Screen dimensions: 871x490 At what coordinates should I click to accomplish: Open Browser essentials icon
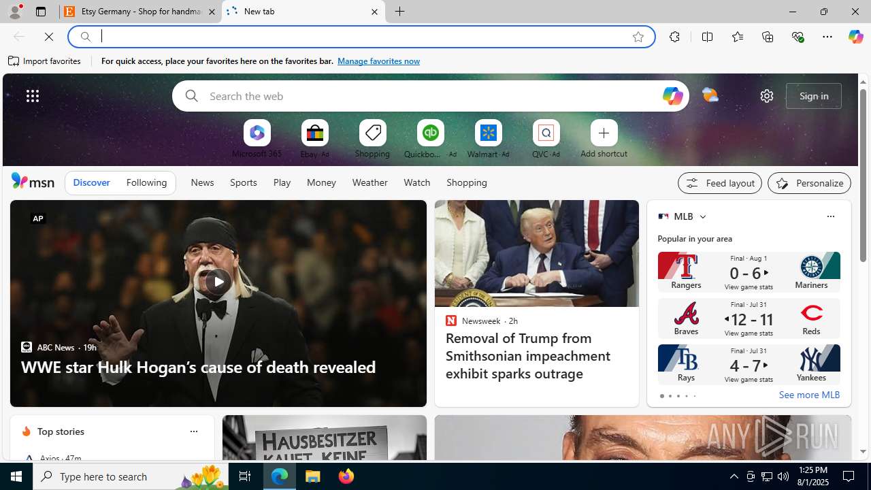798,37
